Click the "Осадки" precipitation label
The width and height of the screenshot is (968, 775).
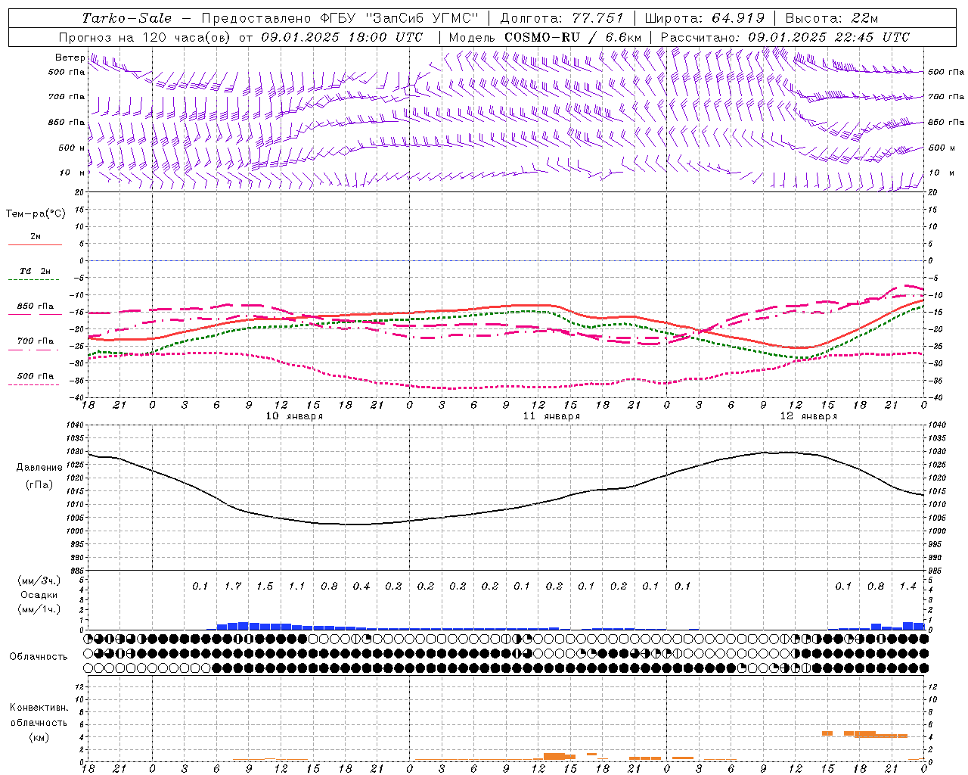point(39,595)
